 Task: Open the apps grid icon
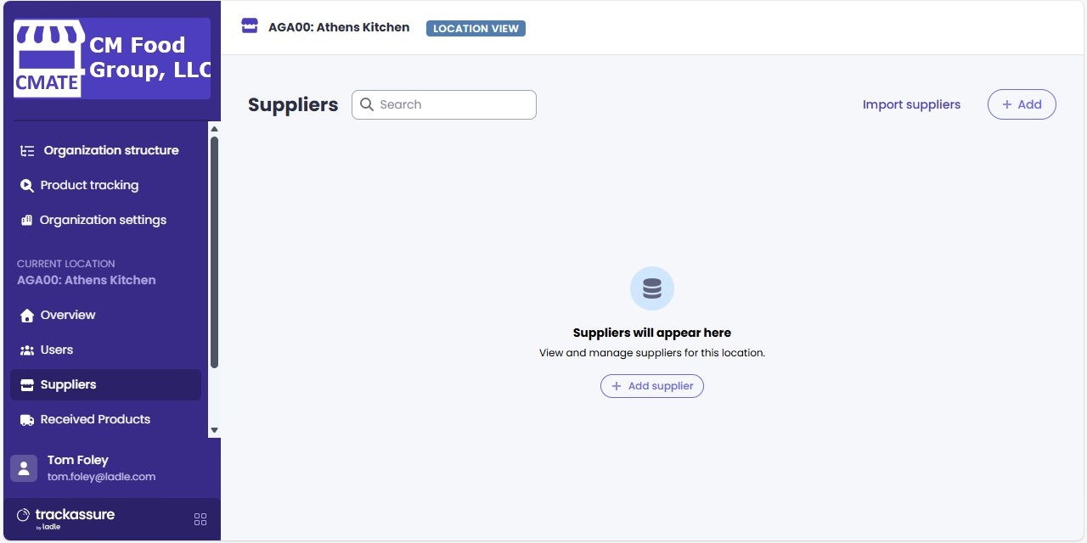(x=200, y=519)
